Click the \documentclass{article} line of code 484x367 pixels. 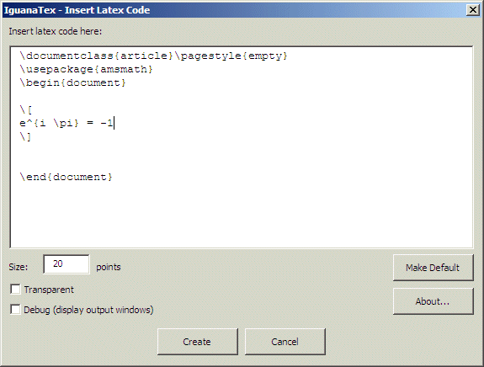[153, 56]
